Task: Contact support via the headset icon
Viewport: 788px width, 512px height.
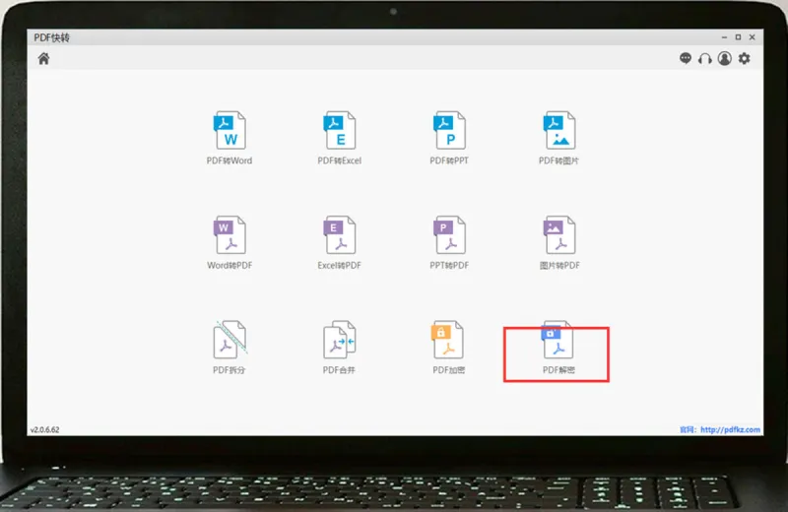Action: pyautogui.click(x=705, y=59)
